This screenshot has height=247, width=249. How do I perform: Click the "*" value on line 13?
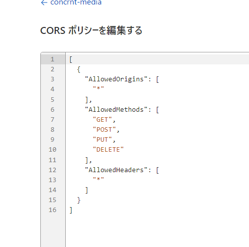[x=99, y=179]
